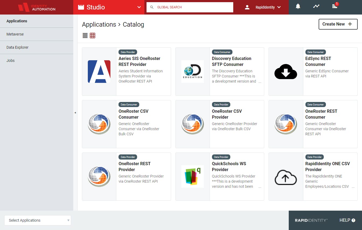Click Data Consumer tag on OneRoster CSV Consumer
Screen dimensions: 362x230
129,104
